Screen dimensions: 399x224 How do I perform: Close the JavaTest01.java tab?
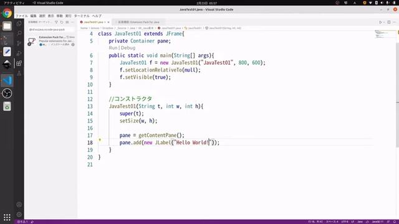click(x=108, y=22)
